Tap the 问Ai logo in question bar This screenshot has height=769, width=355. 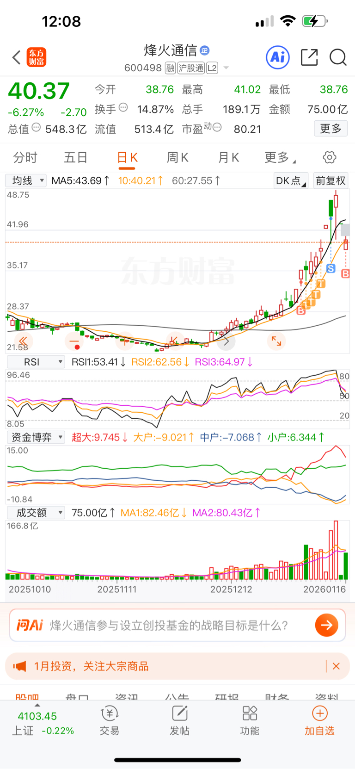pos(30,626)
